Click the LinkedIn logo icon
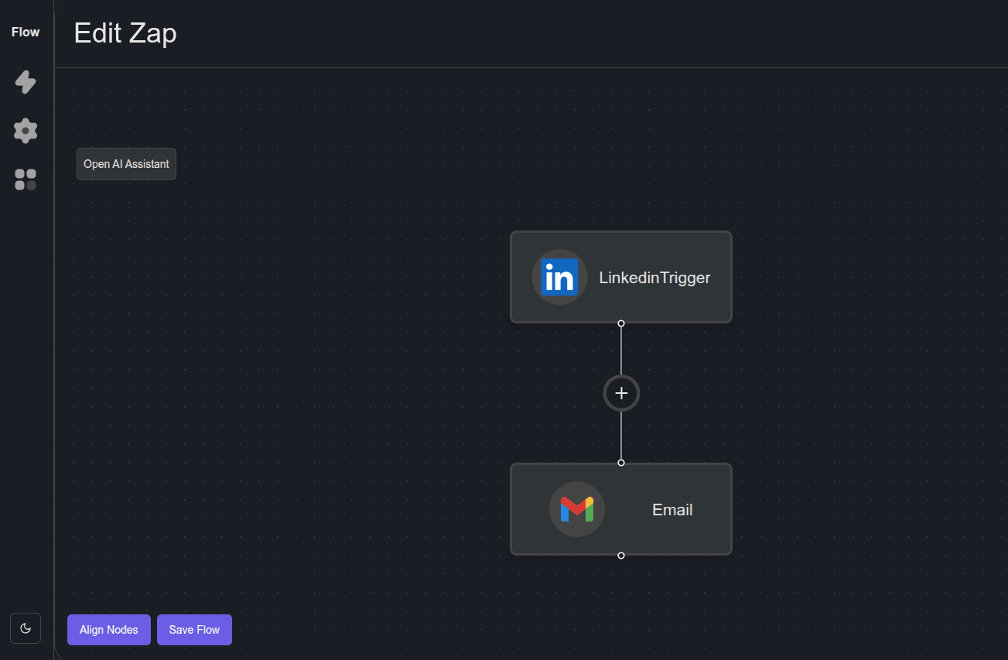Viewport: 1008px width, 660px height. pos(559,277)
